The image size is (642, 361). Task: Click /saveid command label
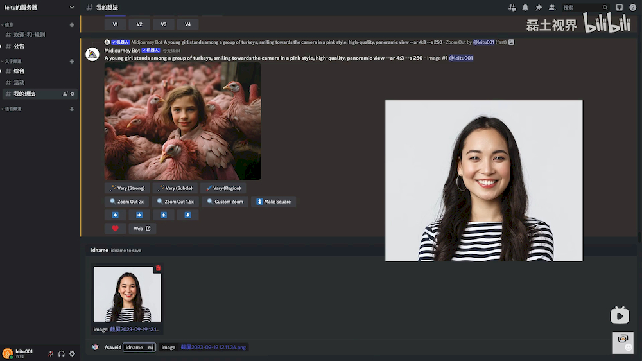click(x=112, y=347)
